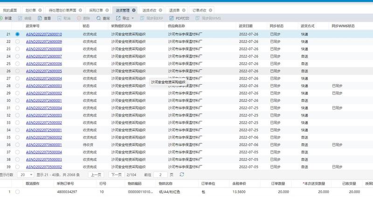Click unit price 13.5600 cell

click(x=239, y=192)
